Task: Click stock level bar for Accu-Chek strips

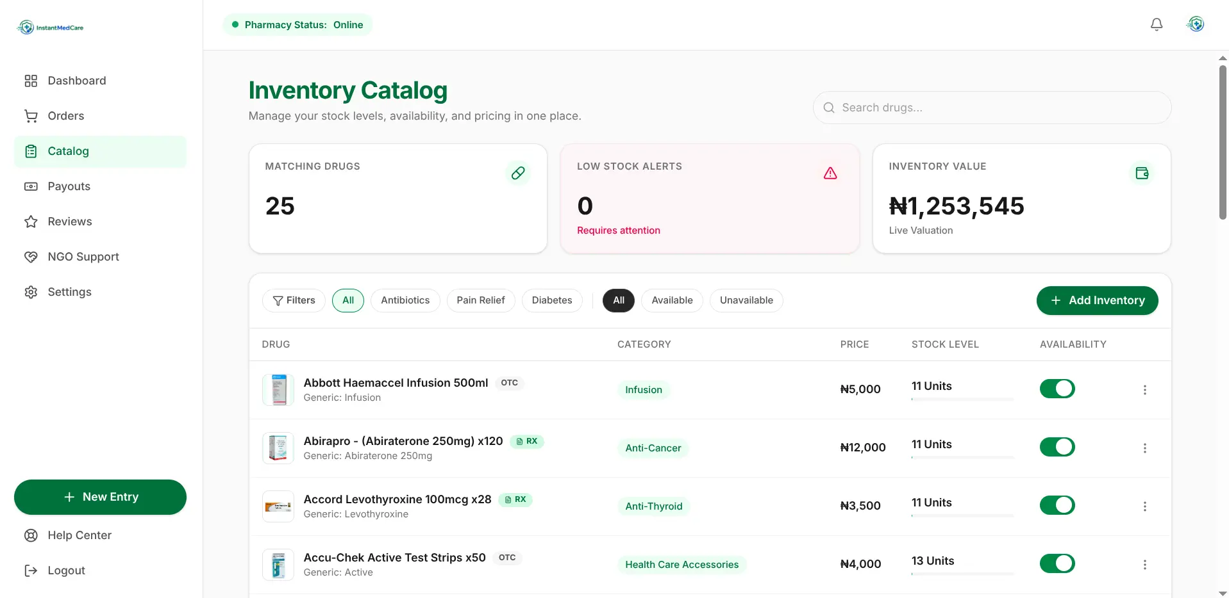Action: click(963, 574)
